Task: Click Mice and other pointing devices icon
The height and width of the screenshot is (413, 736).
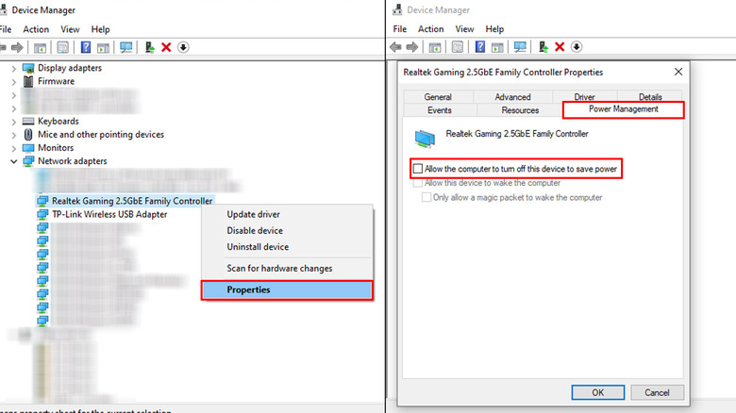Action: pyautogui.click(x=28, y=135)
